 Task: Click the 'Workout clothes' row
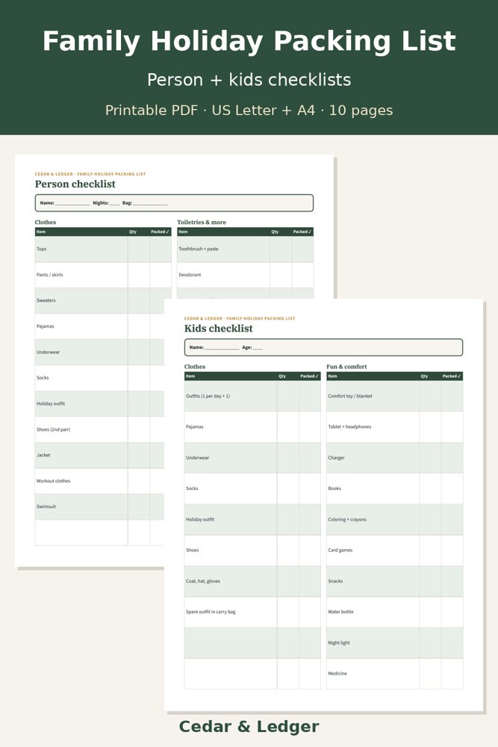[99, 480]
